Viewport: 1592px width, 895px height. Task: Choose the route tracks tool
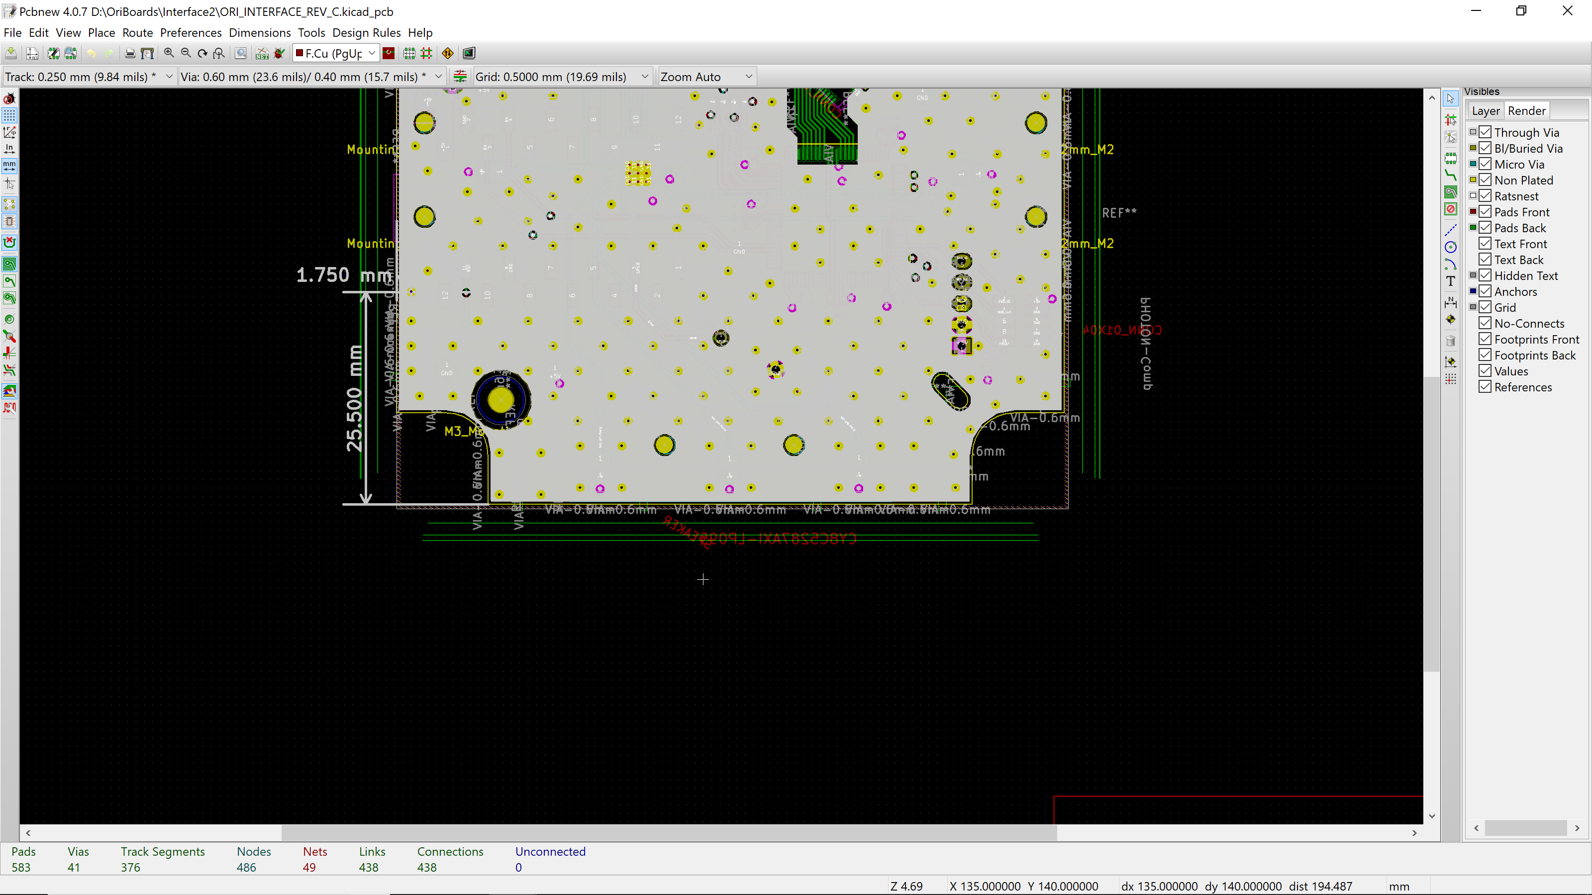(x=1451, y=176)
